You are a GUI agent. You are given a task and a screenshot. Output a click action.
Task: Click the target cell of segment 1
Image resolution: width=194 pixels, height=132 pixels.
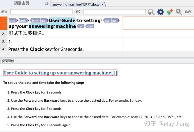point(158,23)
